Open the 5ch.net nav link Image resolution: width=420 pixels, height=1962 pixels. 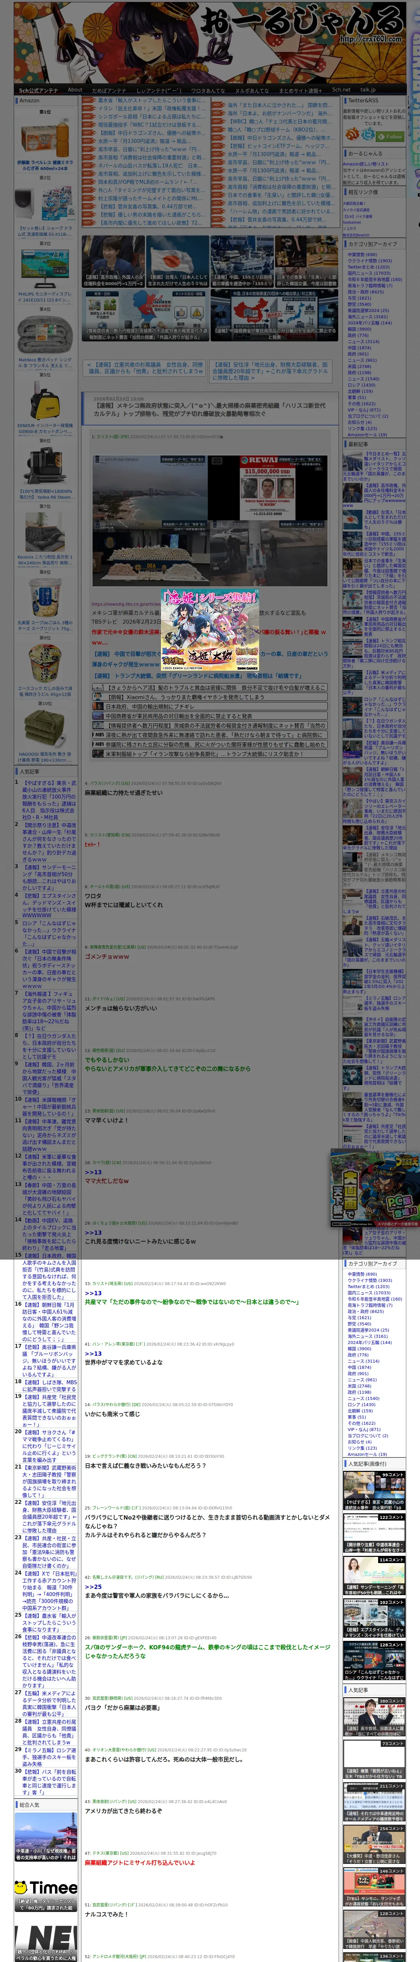click(x=341, y=89)
